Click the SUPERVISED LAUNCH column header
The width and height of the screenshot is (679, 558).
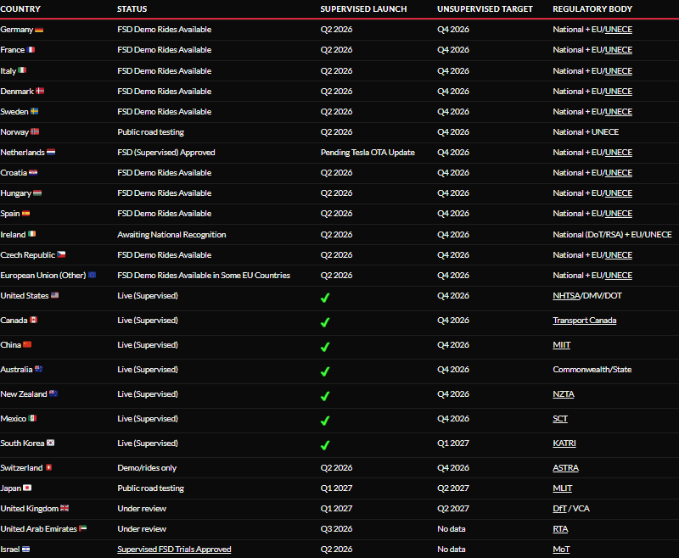point(364,8)
